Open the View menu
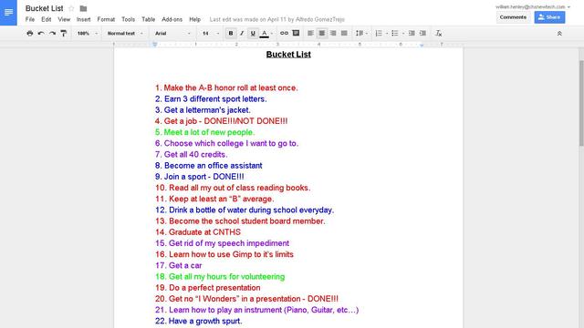The image size is (584, 328). (64, 19)
